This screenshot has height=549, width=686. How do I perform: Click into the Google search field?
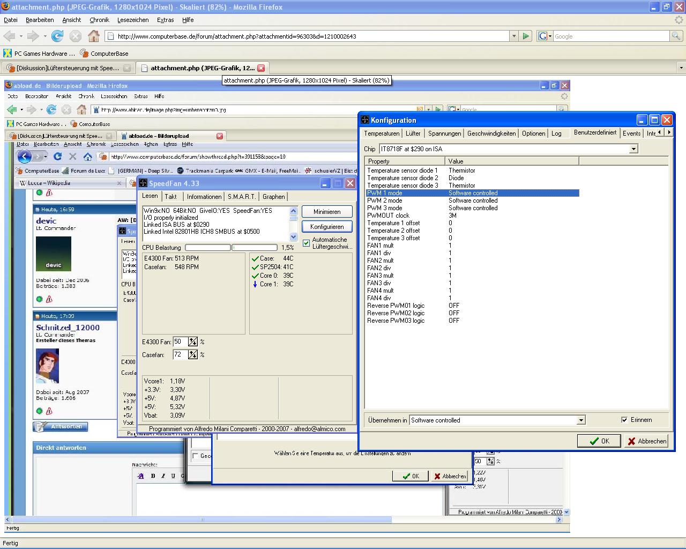tap(611, 36)
